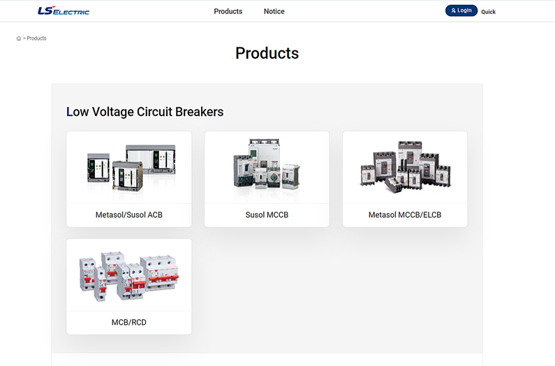
Task: Click the LS Electric logo
Action: pos(64,10)
